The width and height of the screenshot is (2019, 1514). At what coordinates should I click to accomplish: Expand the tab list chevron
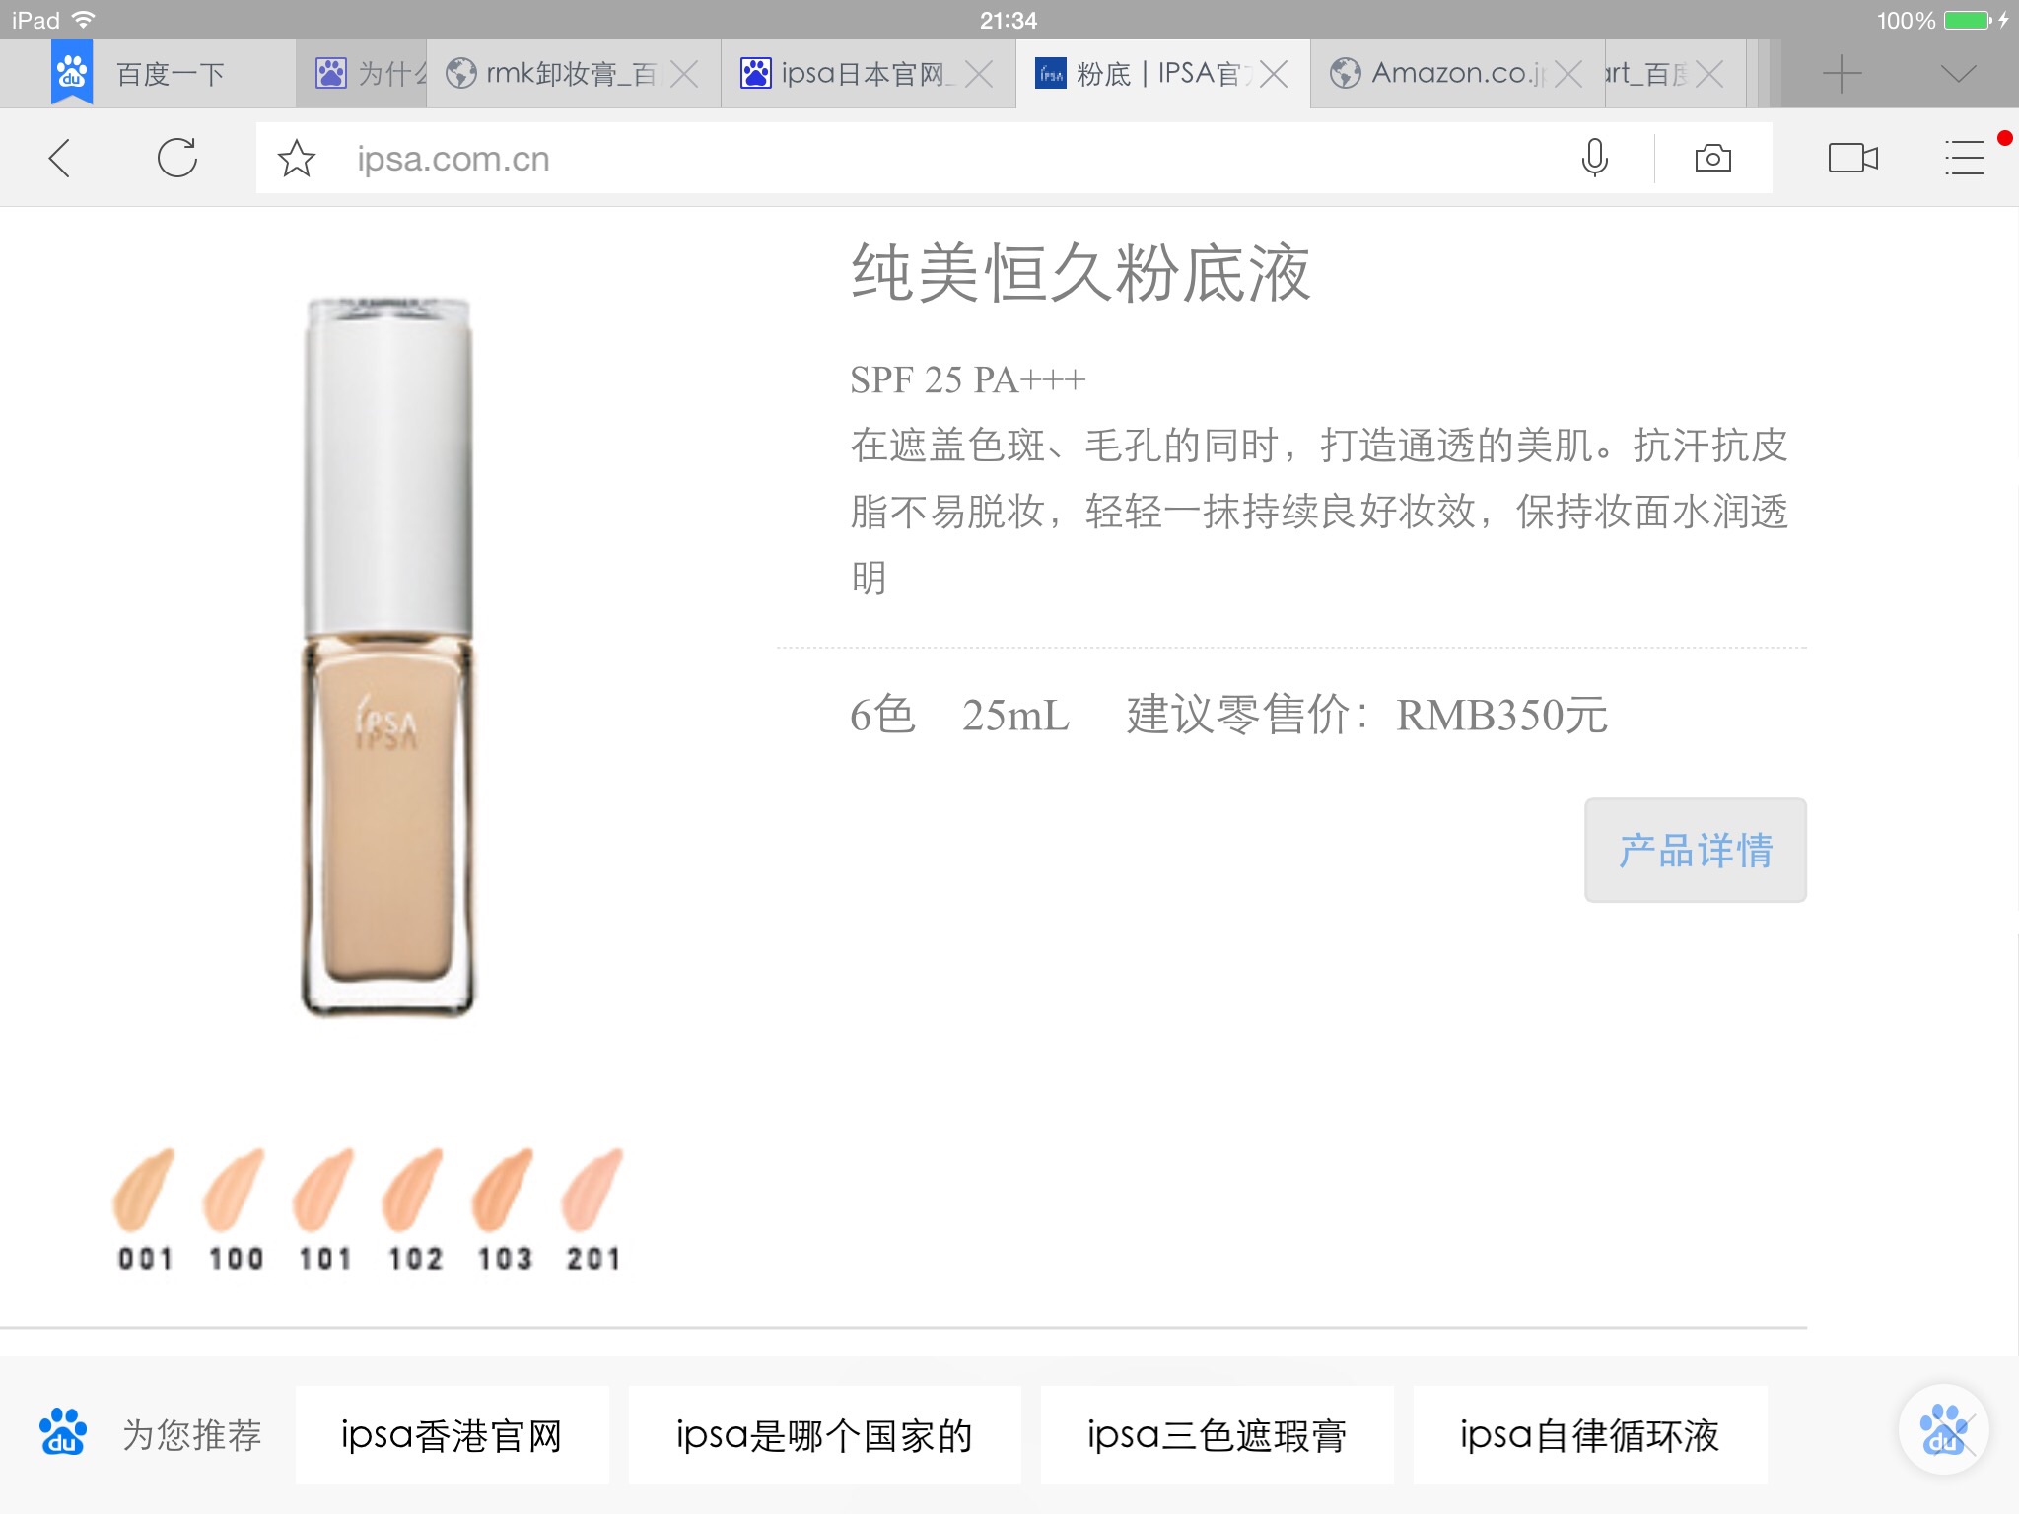click(1959, 74)
